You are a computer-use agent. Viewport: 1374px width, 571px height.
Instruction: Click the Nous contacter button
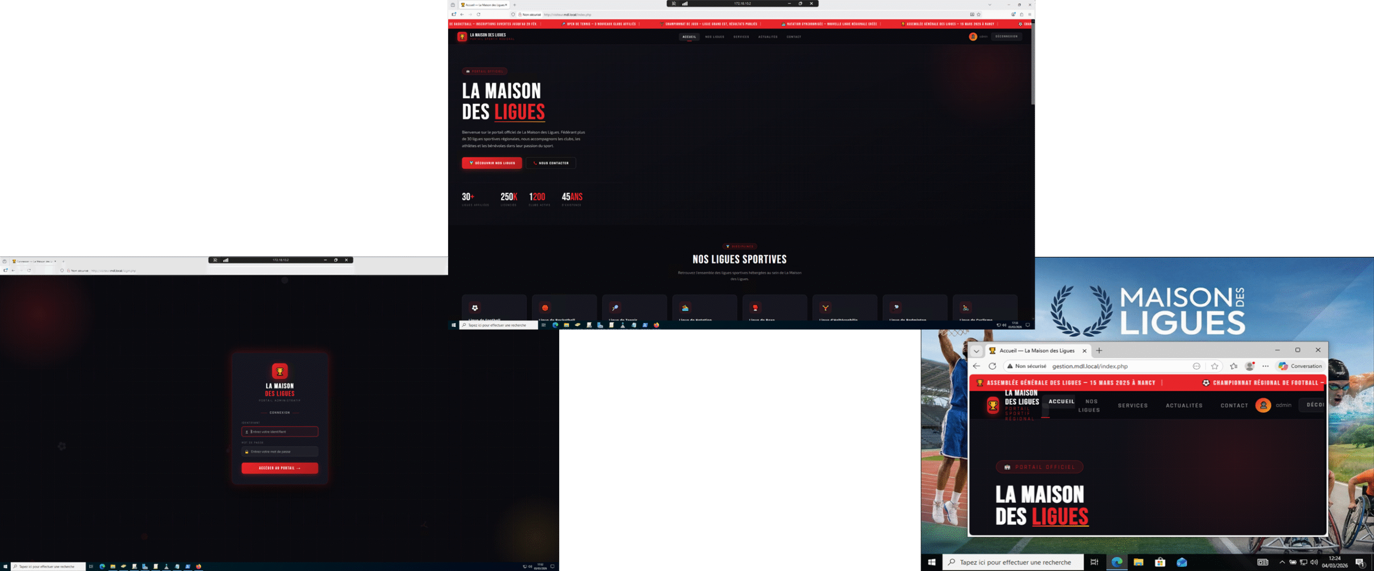(x=551, y=163)
